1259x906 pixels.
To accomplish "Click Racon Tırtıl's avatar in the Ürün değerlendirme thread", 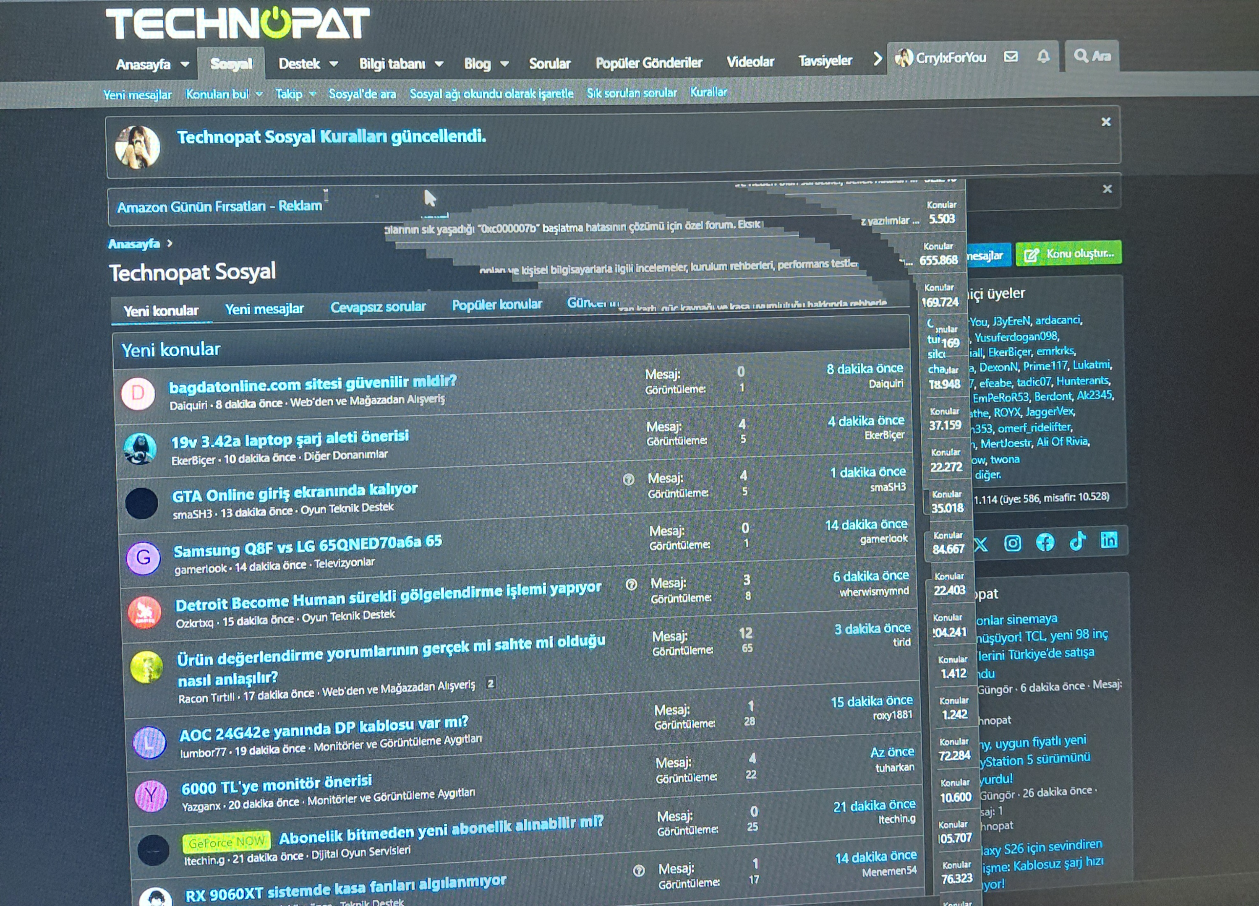I will click(146, 667).
